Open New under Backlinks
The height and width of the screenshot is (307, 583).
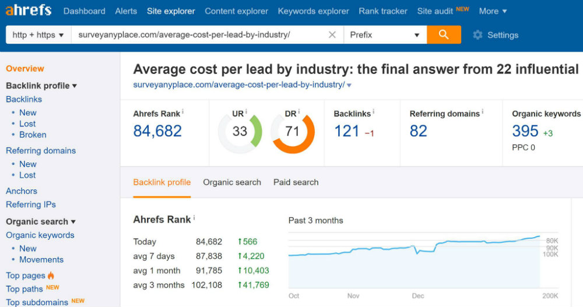(x=28, y=112)
